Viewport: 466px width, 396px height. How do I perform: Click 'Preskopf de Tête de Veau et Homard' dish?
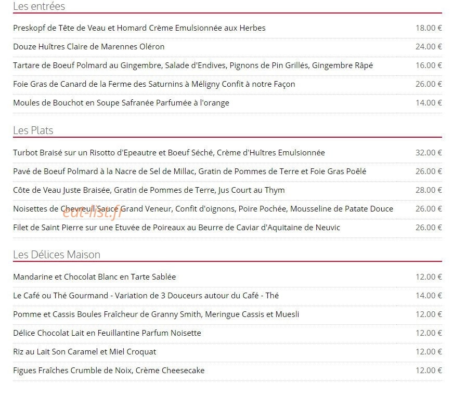coord(139,28)
